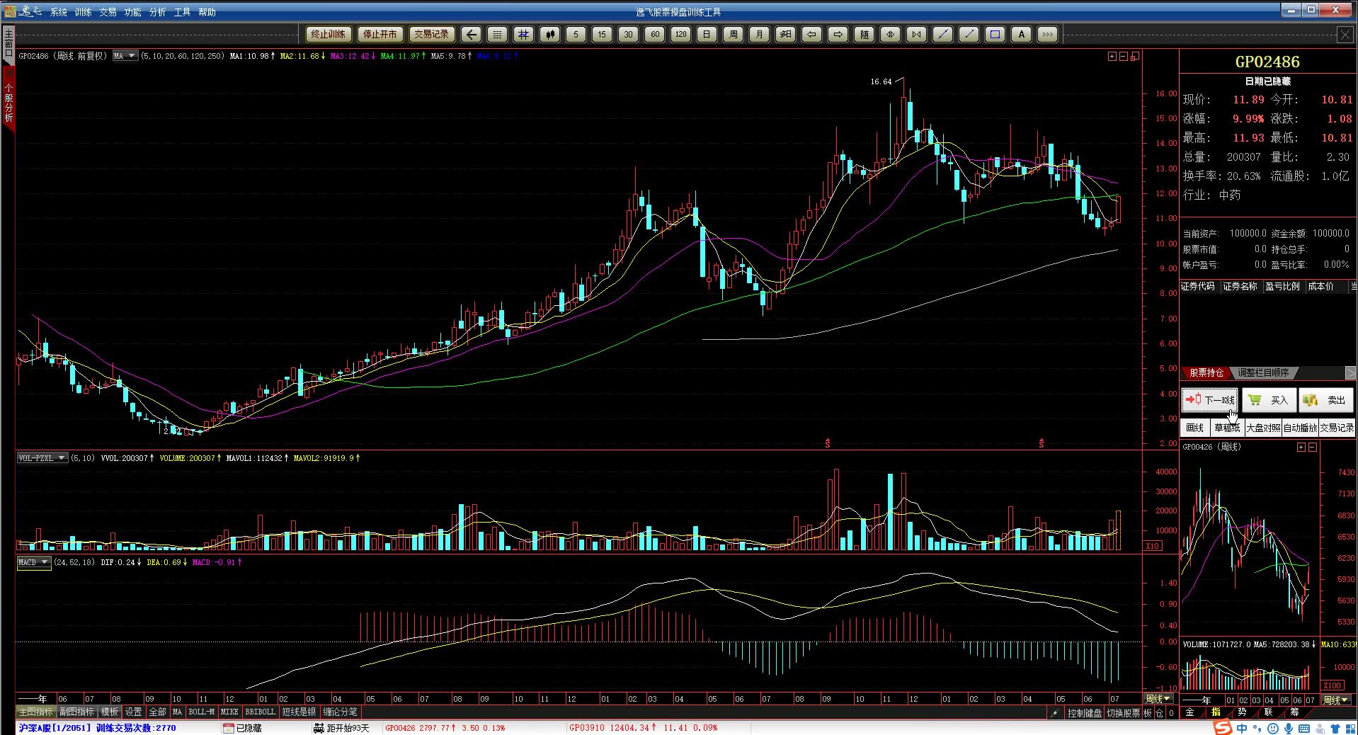Screen dimensions: 1358x735
Task: Open the MA indicator dropdown
Action: coord(125,56)
